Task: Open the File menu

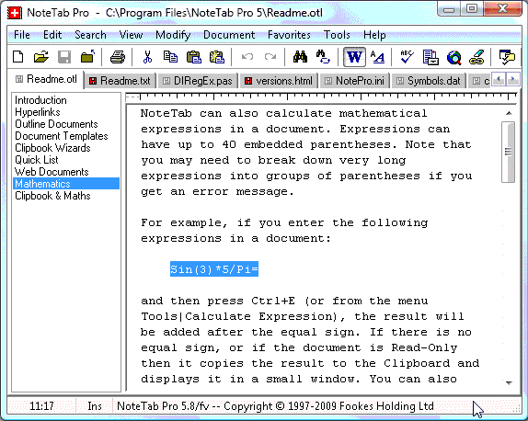Action: (x=22, y=35)
